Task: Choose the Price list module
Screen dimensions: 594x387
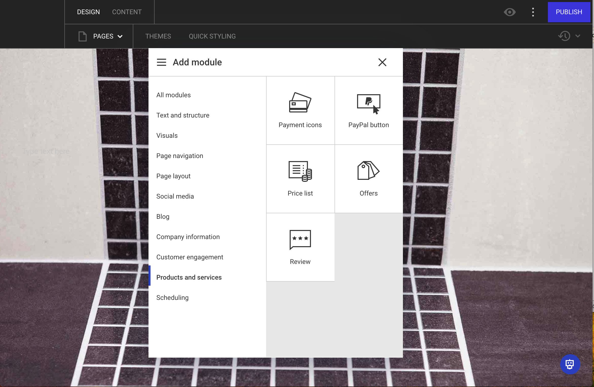Action: pyautogui.click(x=300, y=179)
